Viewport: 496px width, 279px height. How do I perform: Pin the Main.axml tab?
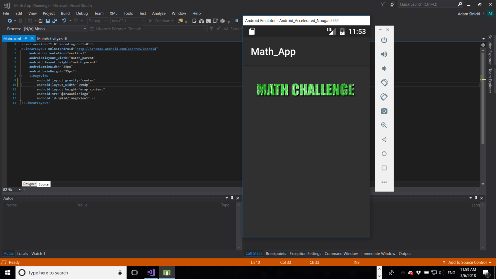(x=26, y=38)
